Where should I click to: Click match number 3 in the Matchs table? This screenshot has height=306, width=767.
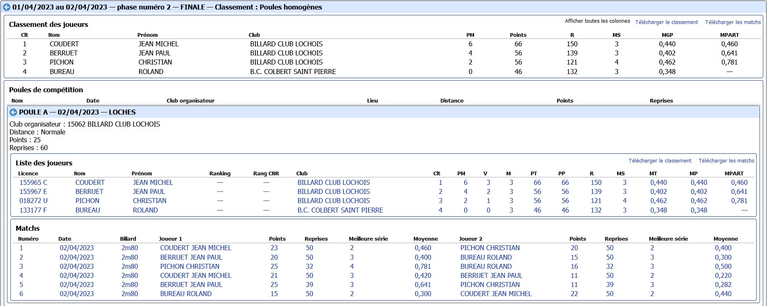[21, 266]
